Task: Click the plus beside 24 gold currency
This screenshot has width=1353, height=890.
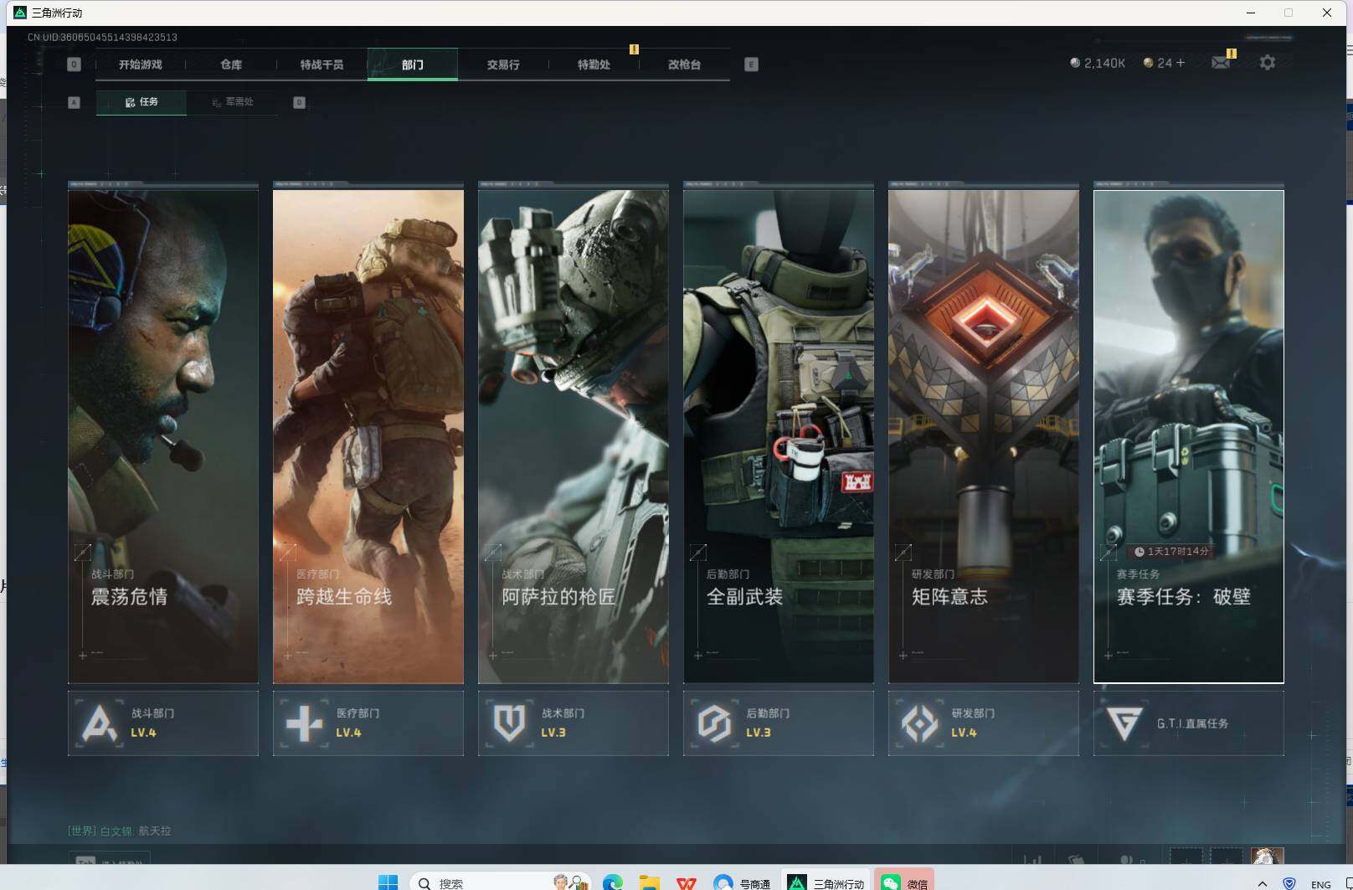Action: 1181,63
